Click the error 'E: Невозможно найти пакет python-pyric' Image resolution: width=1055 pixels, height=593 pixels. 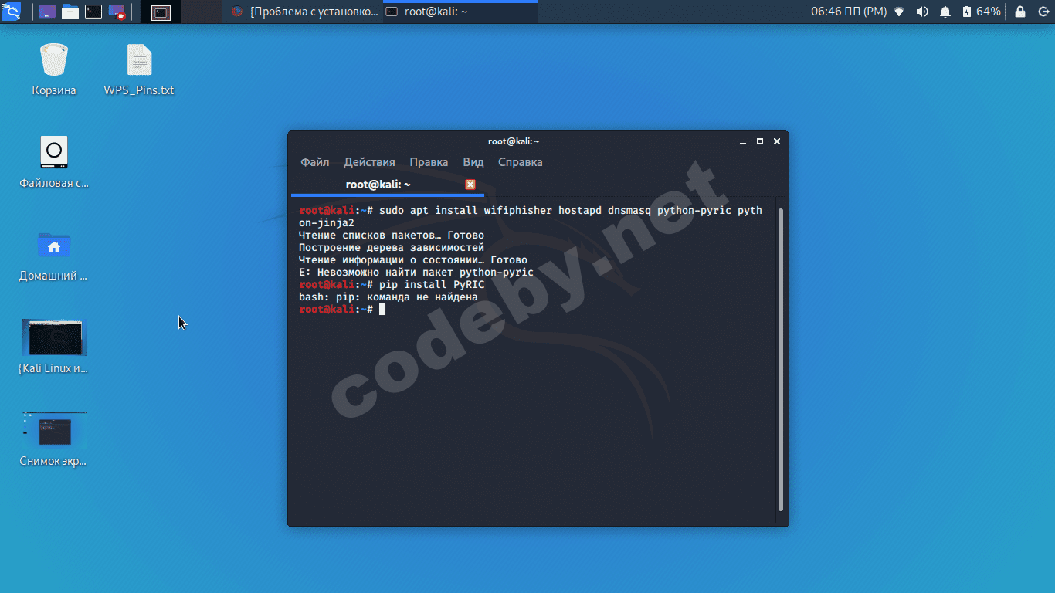(416, 273)
